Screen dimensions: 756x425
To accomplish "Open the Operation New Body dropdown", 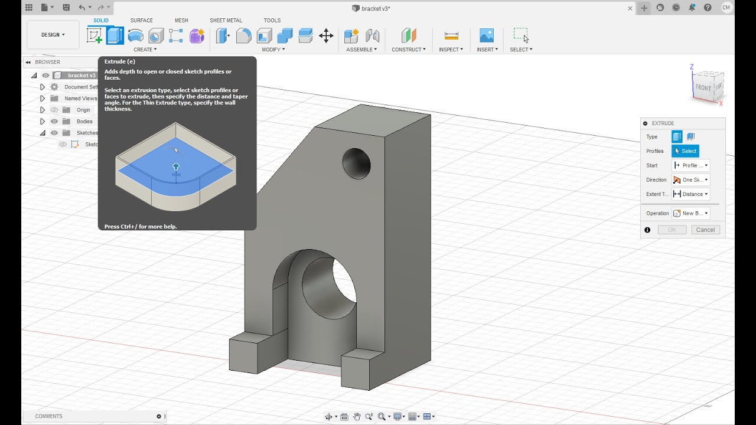I will 690,214.
